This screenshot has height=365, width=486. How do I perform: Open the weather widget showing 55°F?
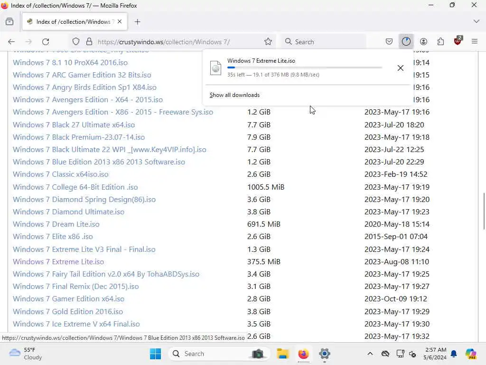(26, 354)
